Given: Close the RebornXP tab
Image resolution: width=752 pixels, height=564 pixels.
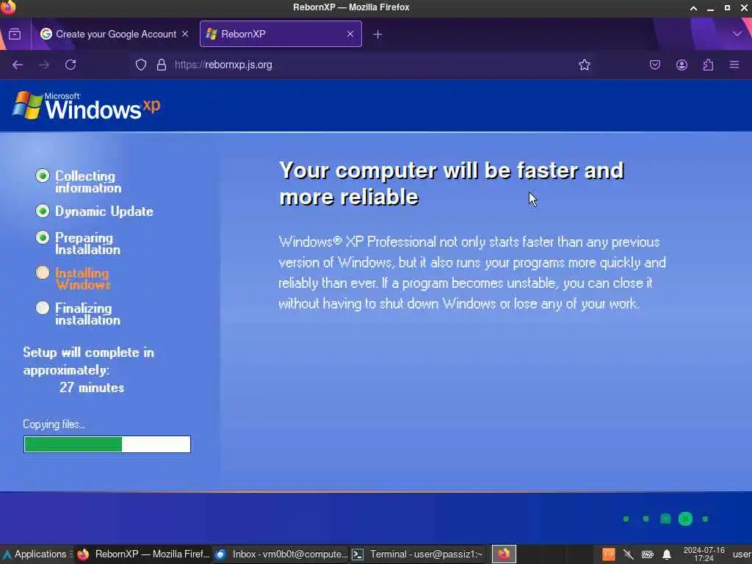Looking at the screenshot, I should pyautogui.click(x=350, y=34).
